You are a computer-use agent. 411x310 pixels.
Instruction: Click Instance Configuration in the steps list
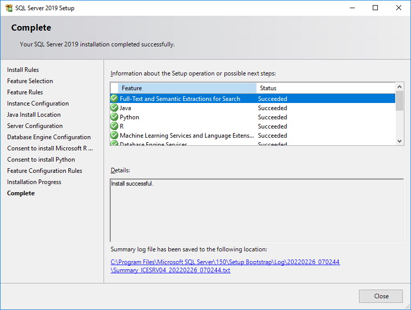point(38,104)
